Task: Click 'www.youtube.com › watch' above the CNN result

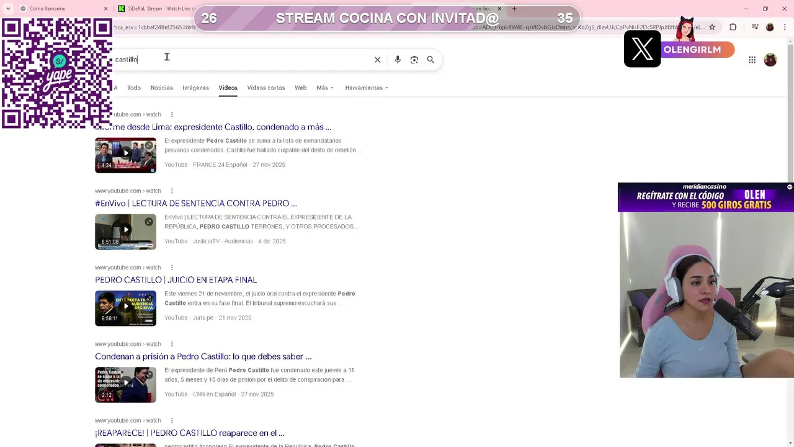Action: [x=128, y=344]
